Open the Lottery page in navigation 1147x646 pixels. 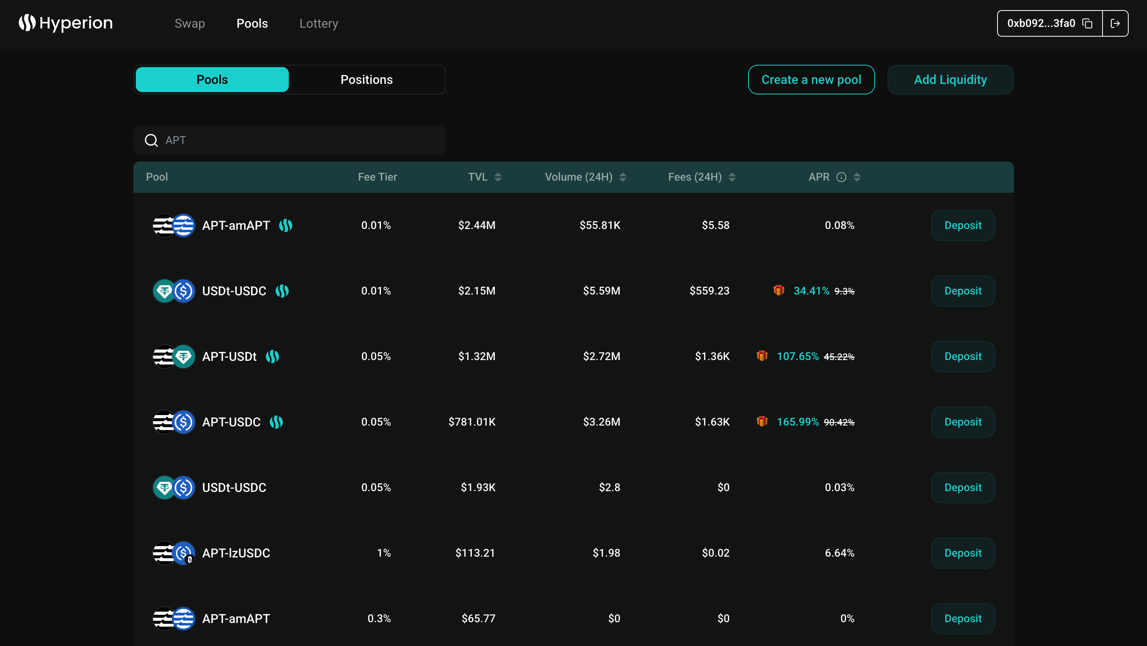318,23
